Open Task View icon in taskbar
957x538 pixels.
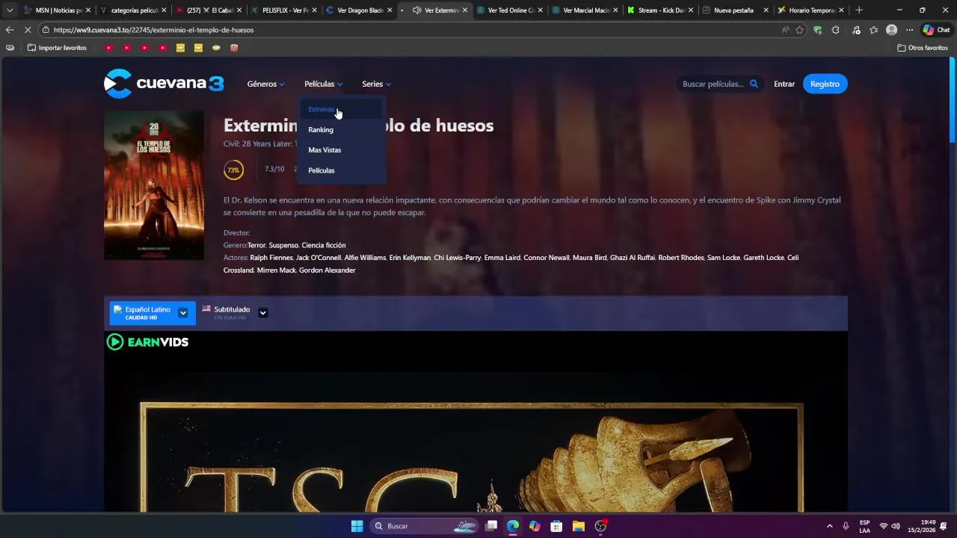(491, 526)
